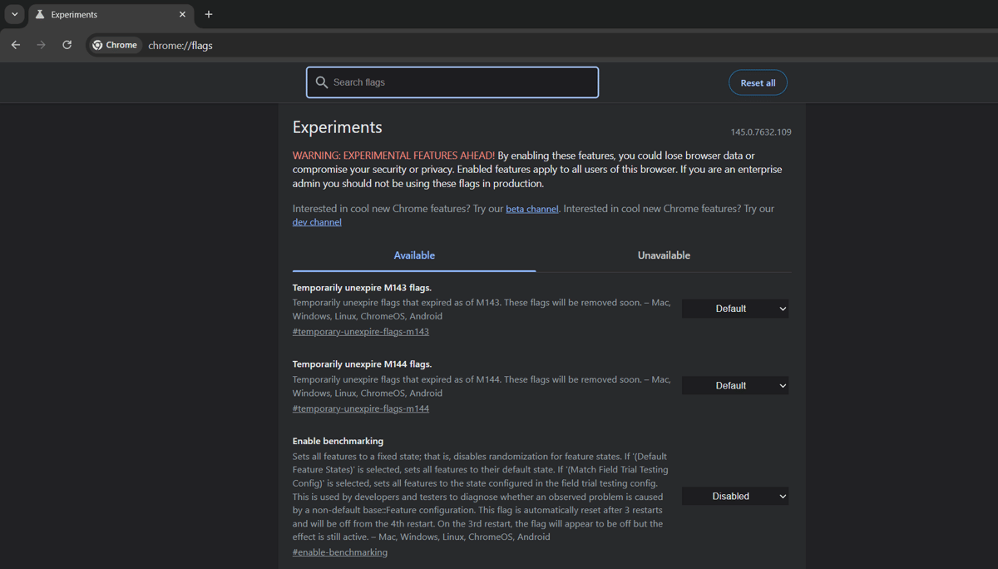This screenshot has width=998, height=569.
Task: Click the forward navigation arrow
Action: [x=41, y=45]
